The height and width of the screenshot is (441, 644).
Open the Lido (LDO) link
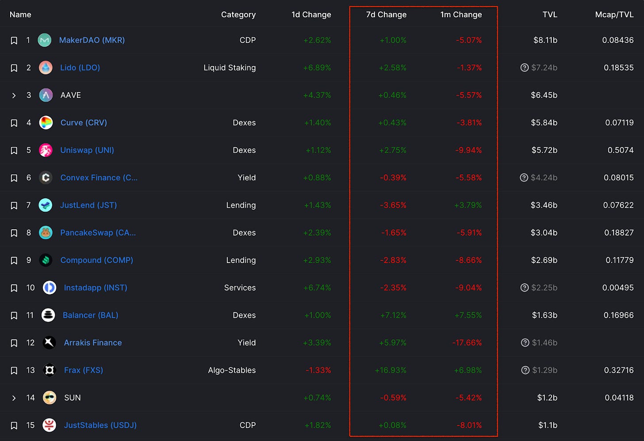click(80, 68)
